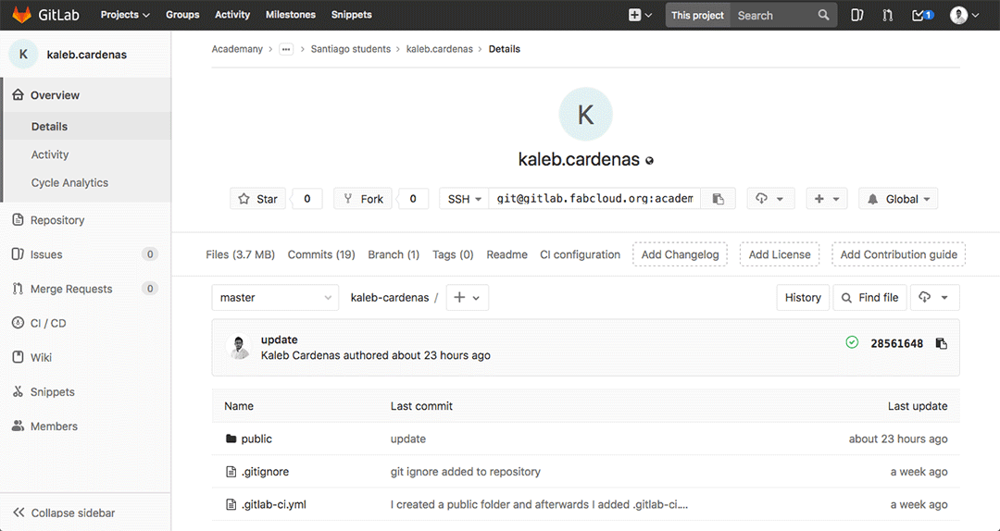Image resolution: width=1000 pixels, height=531 pixels.
Task: Open Merge Requests icon in top navbar
Action: click(x=888, y=15)
